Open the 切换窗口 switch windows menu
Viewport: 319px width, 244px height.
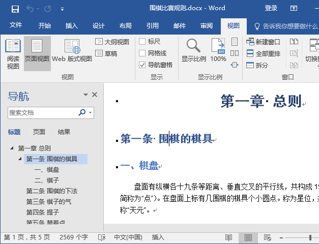[312, 53]
